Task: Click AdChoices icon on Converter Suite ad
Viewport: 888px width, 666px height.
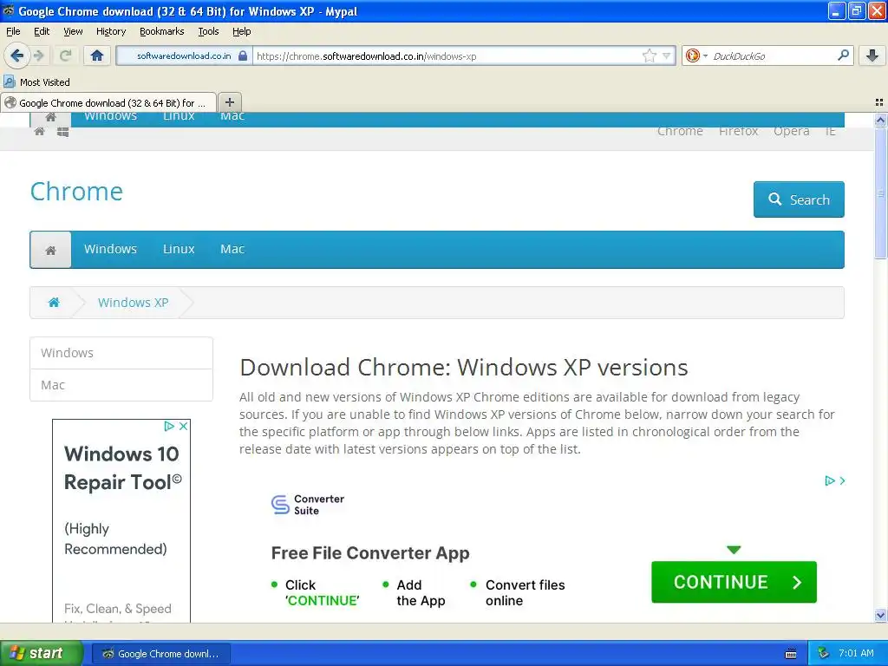Action: pos(830,480)
